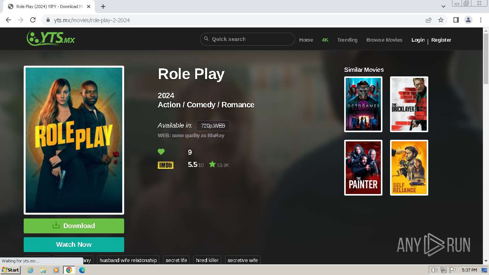Image resolution: width=489 pixels, height=275 pixels.
Task: Click the Register link
Action: tap(441, 40)
